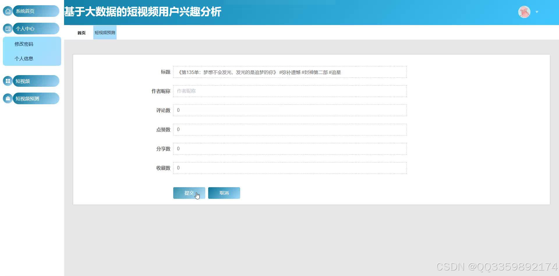559x276 pixels.
Task: Open the 短视频预测 sidebar menu
Action: pyautogui.click(x=36, y=98)
